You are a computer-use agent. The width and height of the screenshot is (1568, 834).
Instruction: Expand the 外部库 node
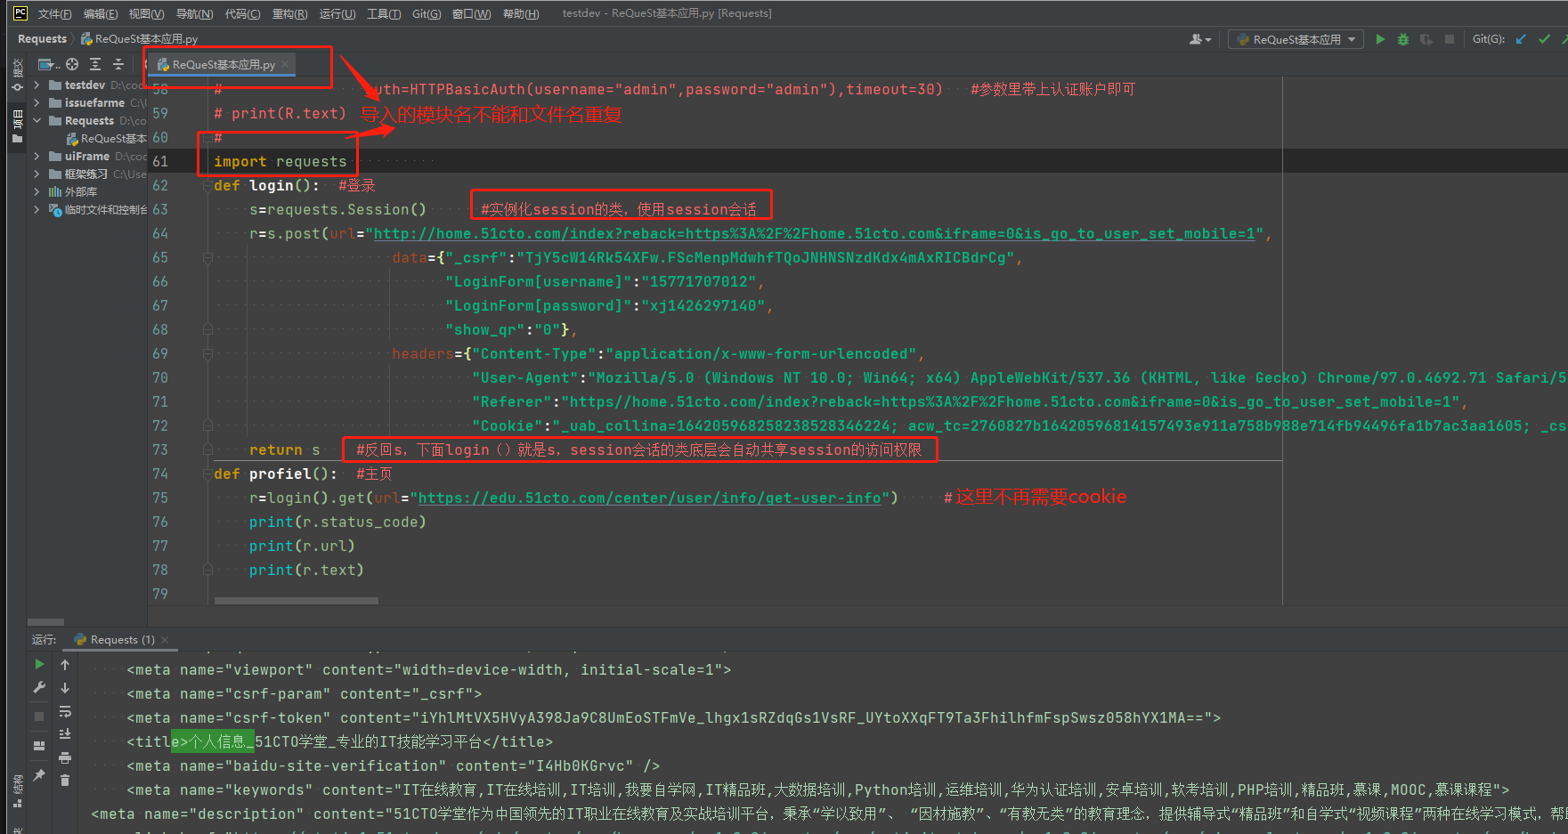tap(37, 191)
